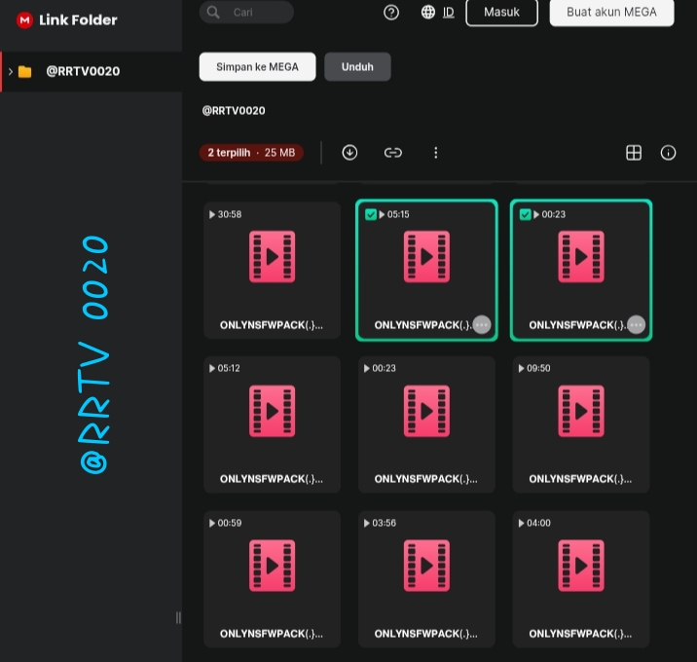Select the 05:12 video thumbnail

[272, 424]
